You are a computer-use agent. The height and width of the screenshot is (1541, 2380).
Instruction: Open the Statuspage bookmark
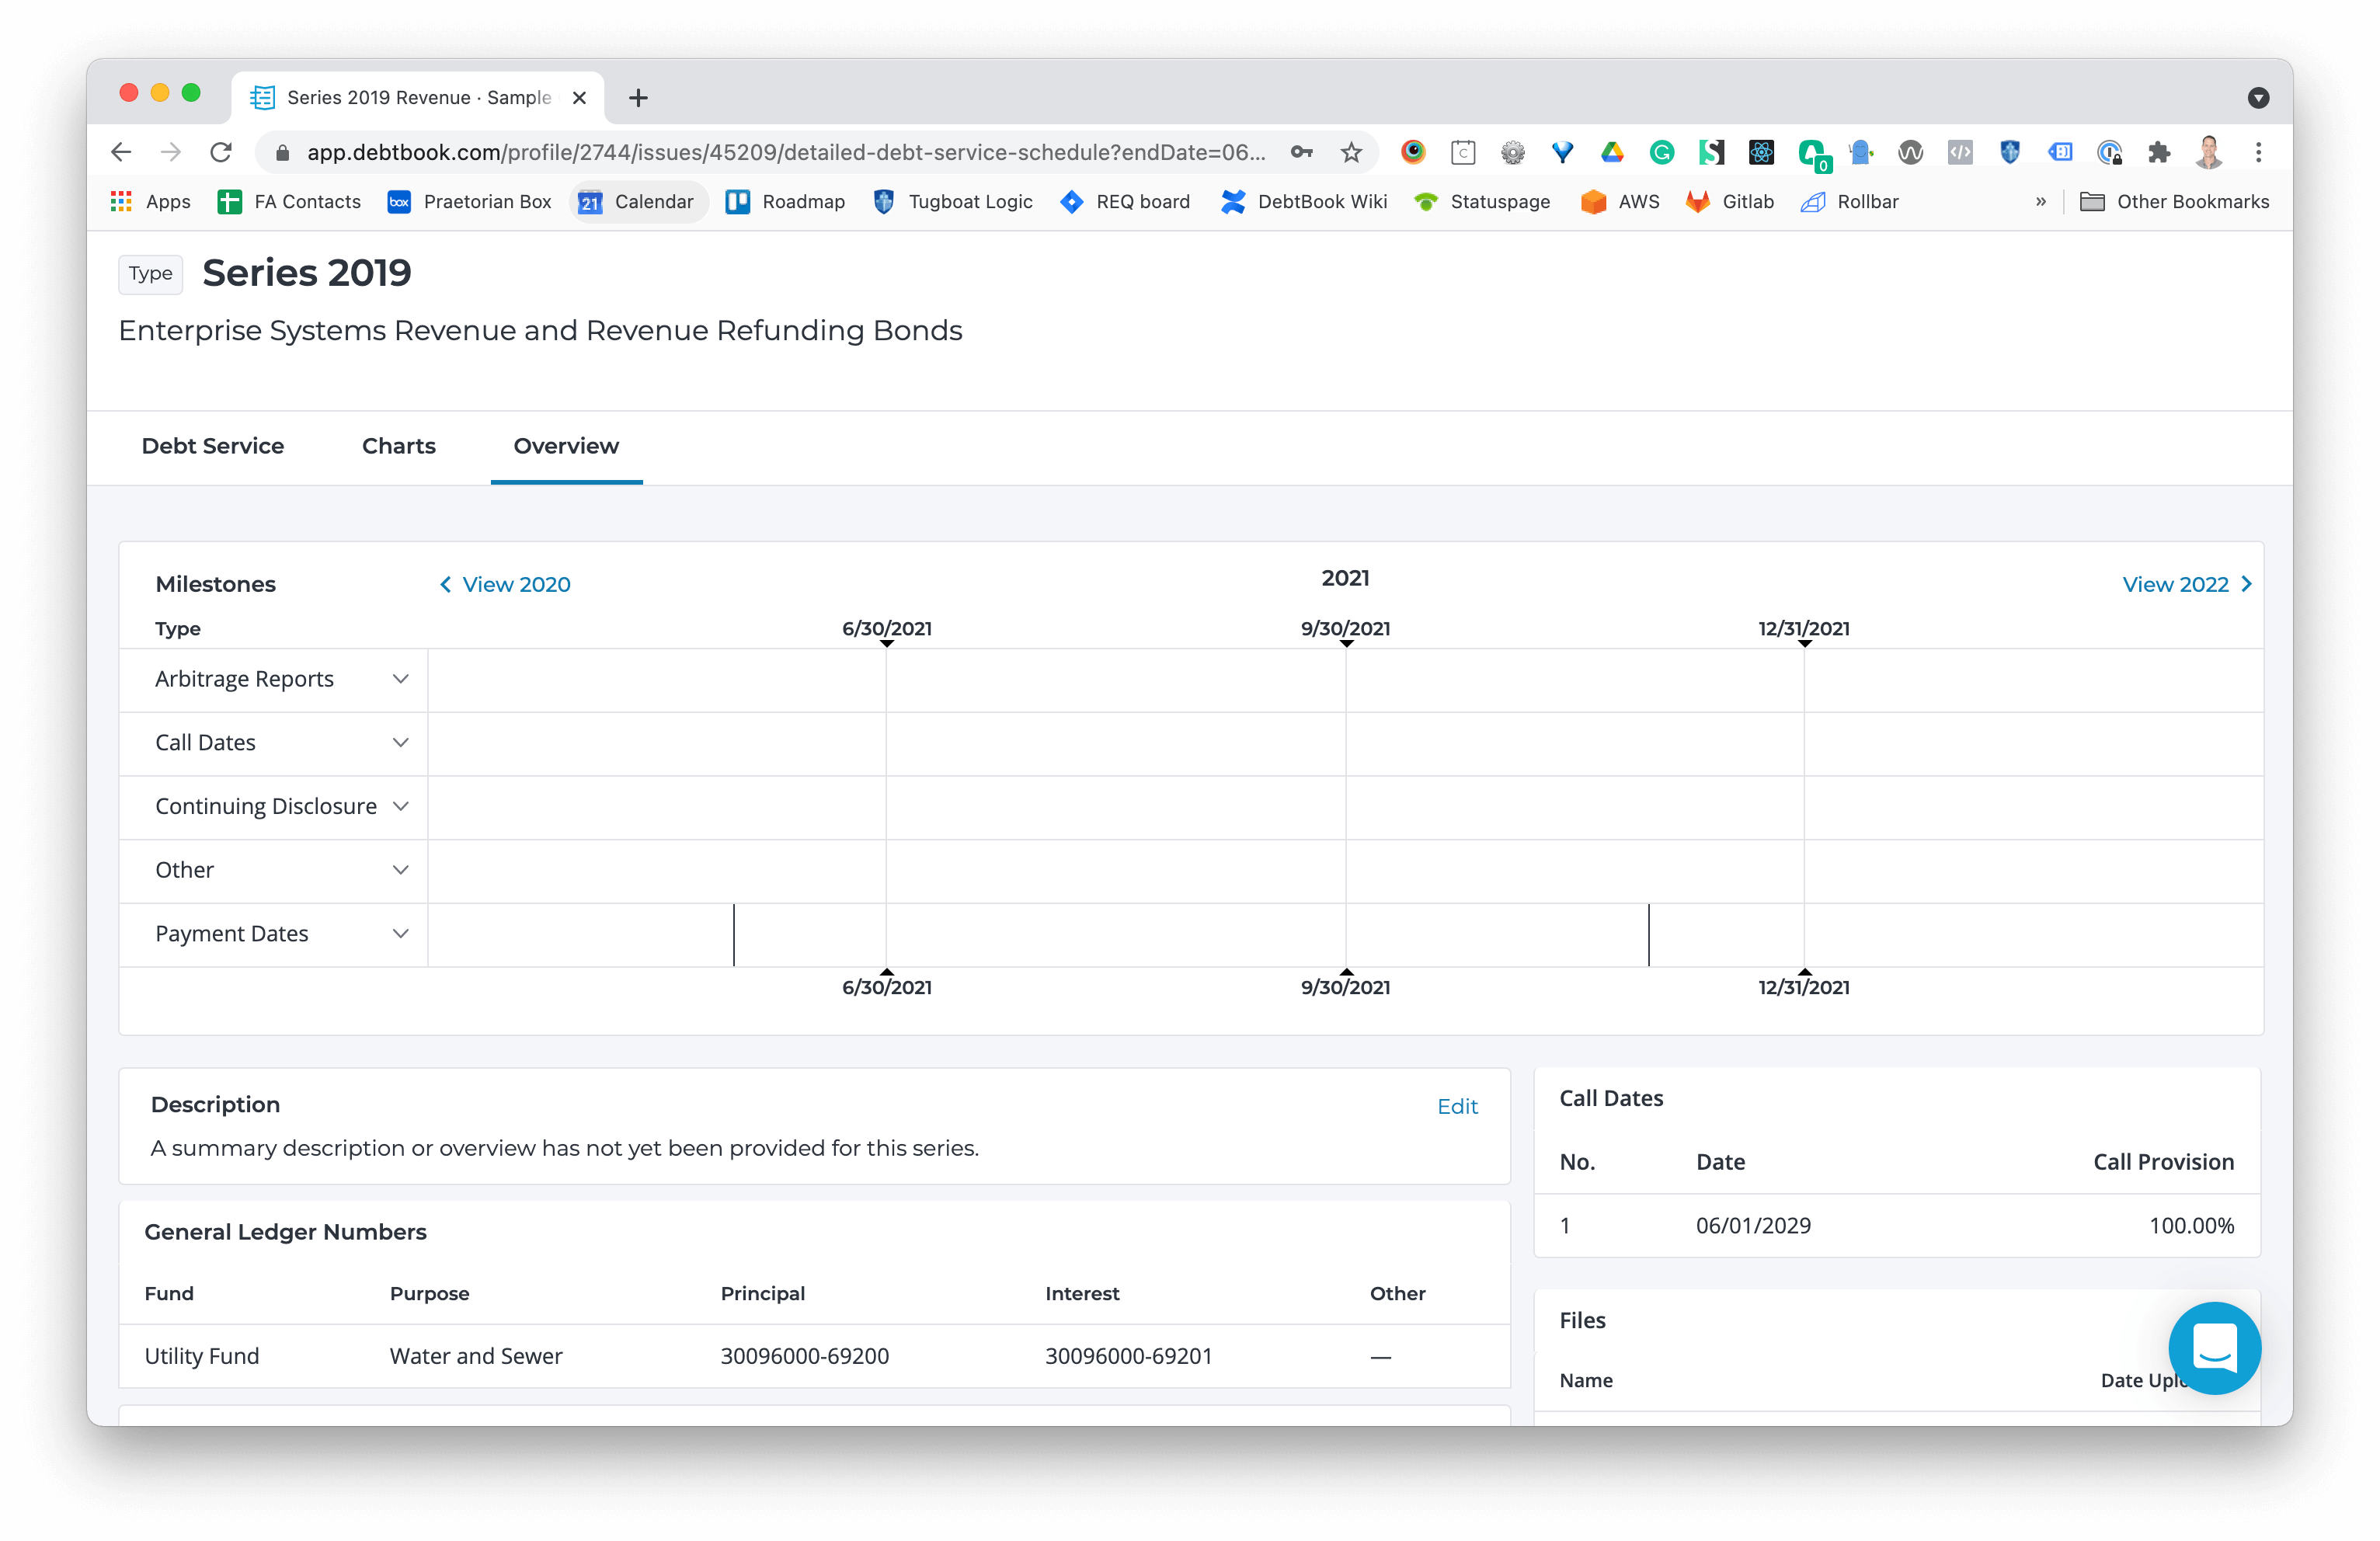pyautogui.click(x=1482, y=201)
